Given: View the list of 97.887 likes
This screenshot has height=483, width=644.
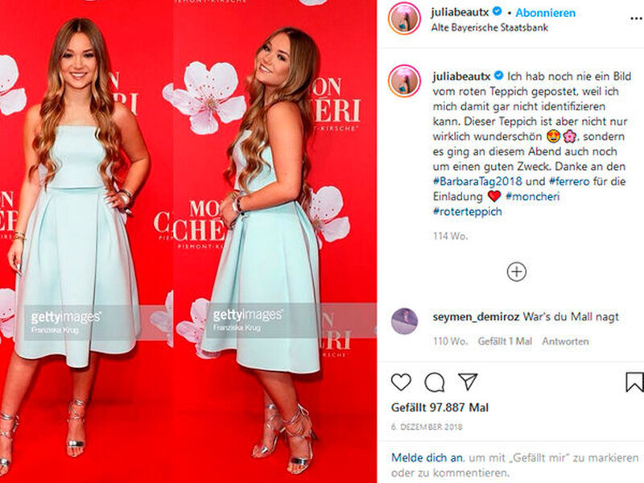Looking at the screenshot, I should click(440, 407).
